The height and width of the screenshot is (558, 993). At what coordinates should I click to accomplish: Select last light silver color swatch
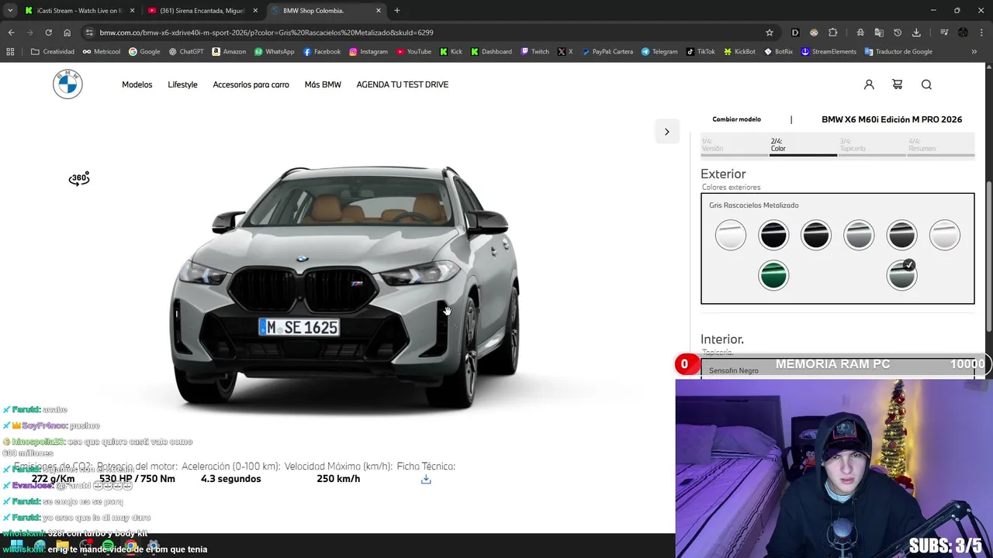945,235
